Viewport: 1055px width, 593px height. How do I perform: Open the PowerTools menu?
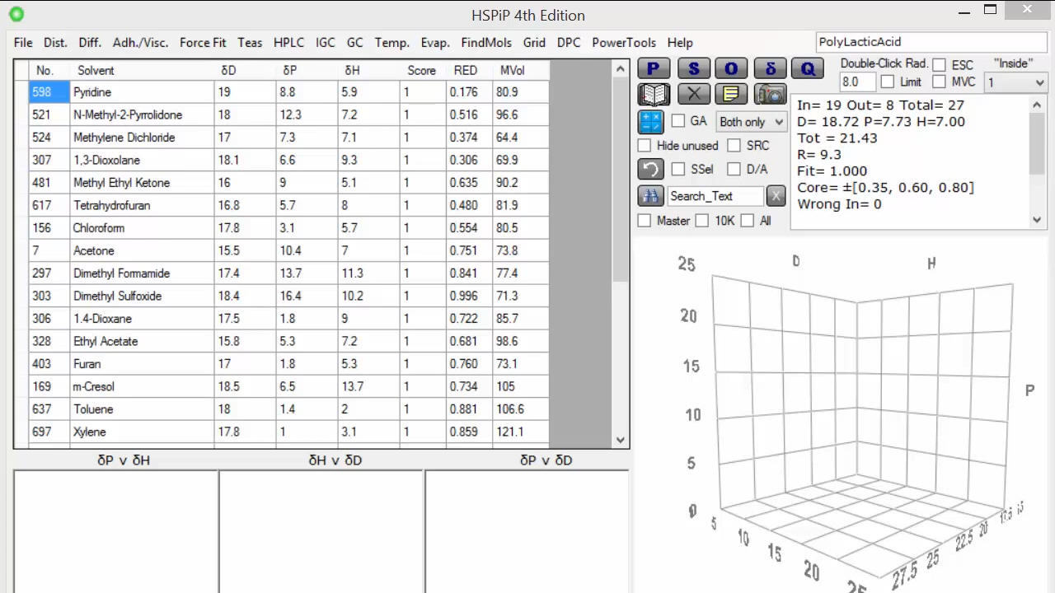(624, 43)
